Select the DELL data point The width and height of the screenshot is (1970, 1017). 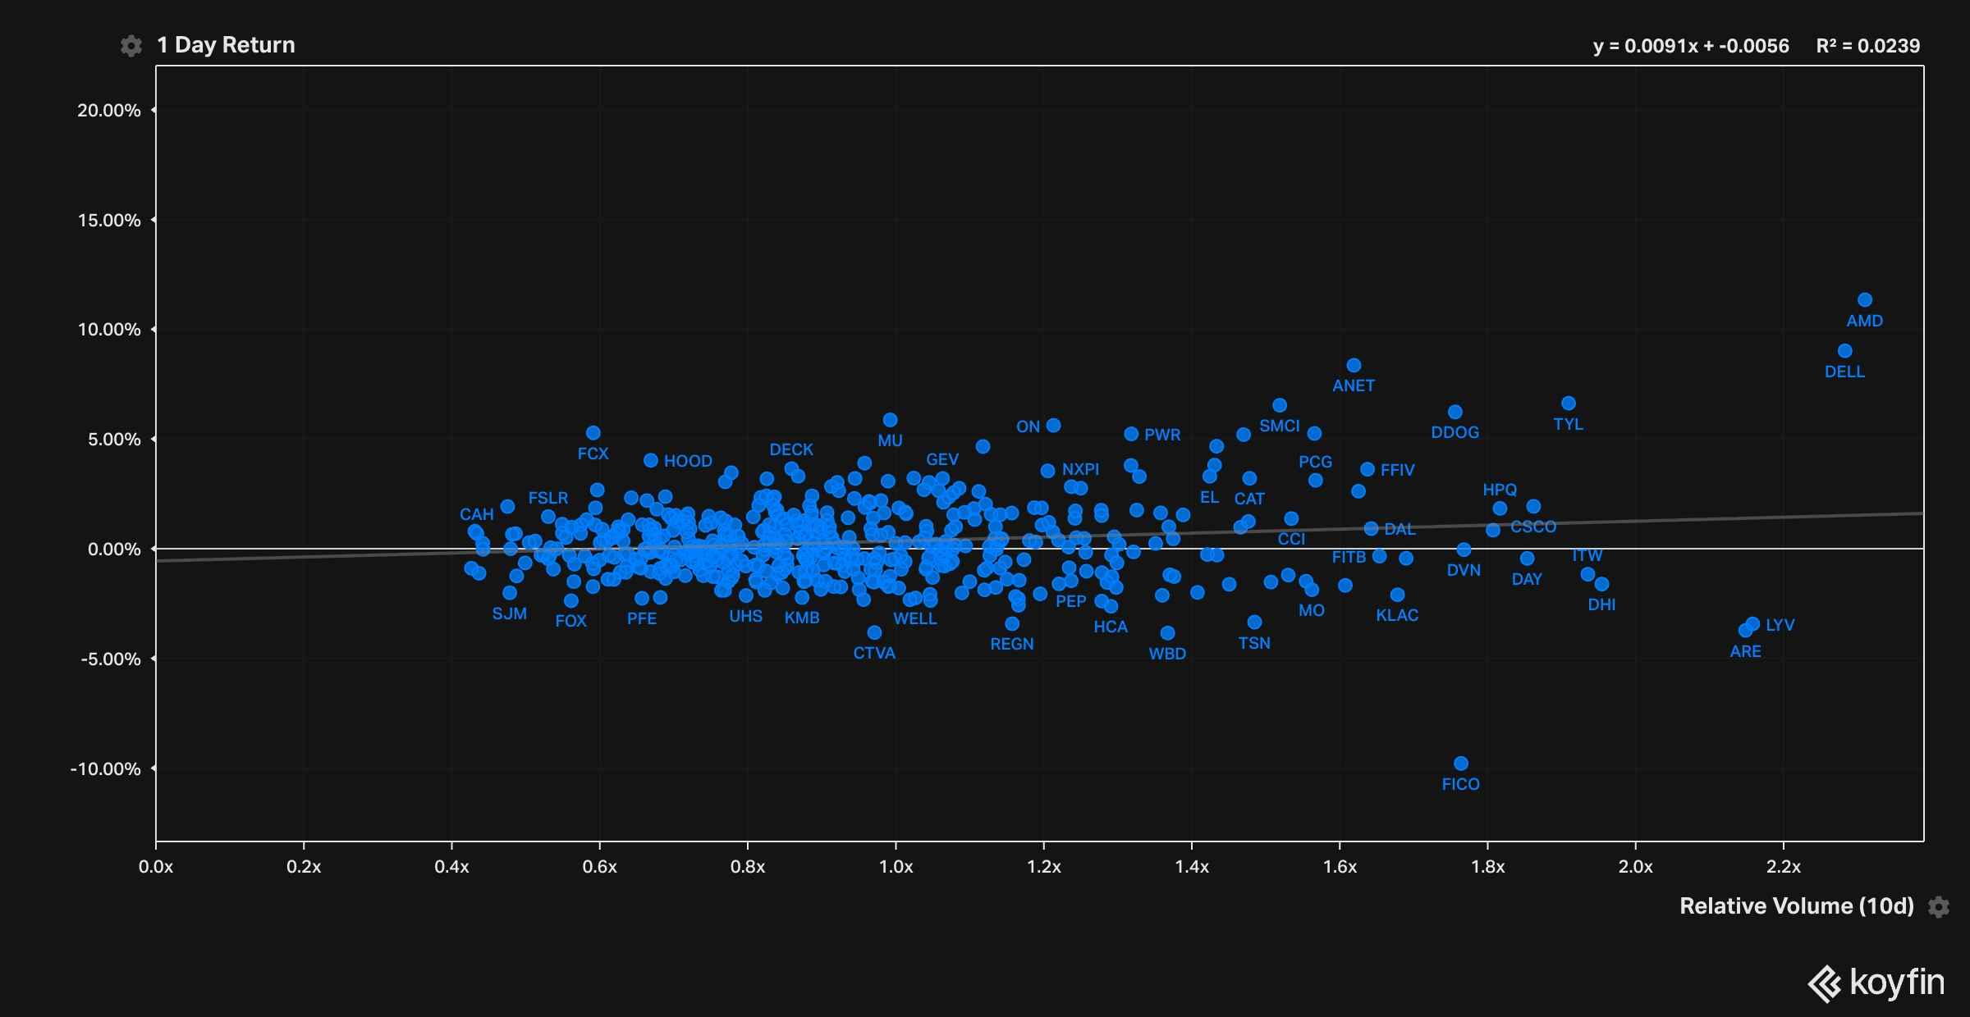pyautogui.click(x=1844, y=351)
